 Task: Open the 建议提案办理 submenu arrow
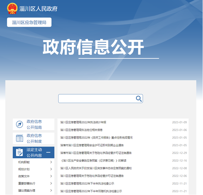click(51, 191)
